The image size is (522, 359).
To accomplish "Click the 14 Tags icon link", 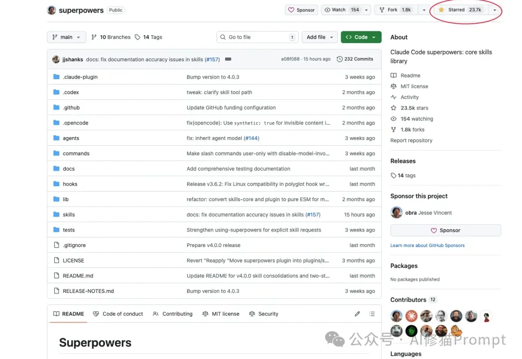I will click(x=148, y=37).
